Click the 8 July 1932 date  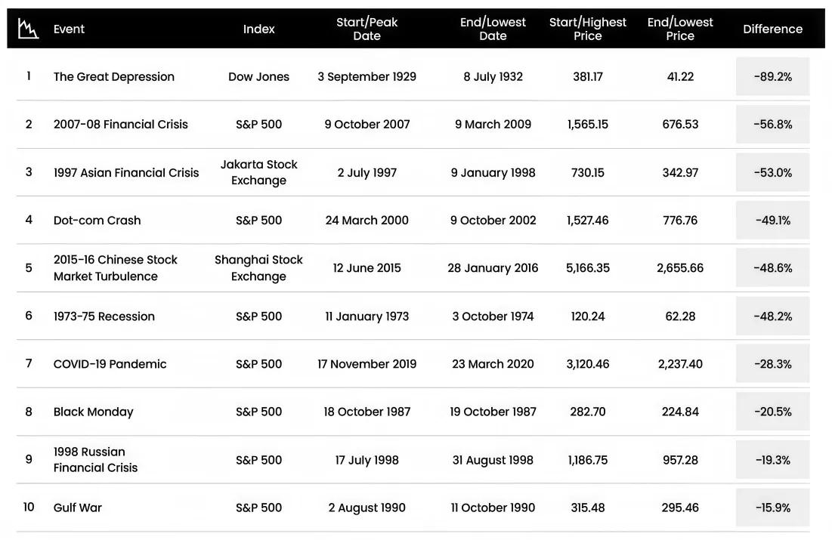[493, 77]
